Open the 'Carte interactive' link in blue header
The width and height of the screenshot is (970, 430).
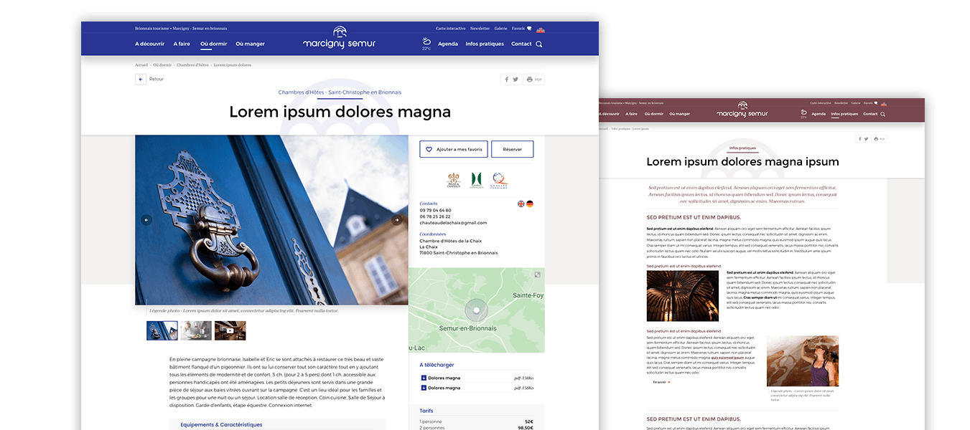pos(450,29)
